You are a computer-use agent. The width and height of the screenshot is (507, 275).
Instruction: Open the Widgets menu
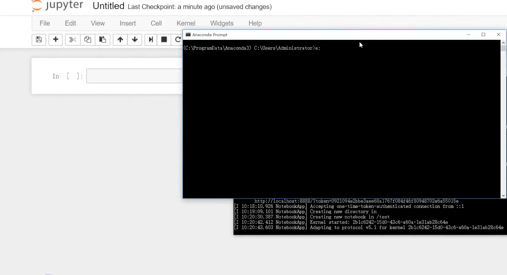point(222,23)
